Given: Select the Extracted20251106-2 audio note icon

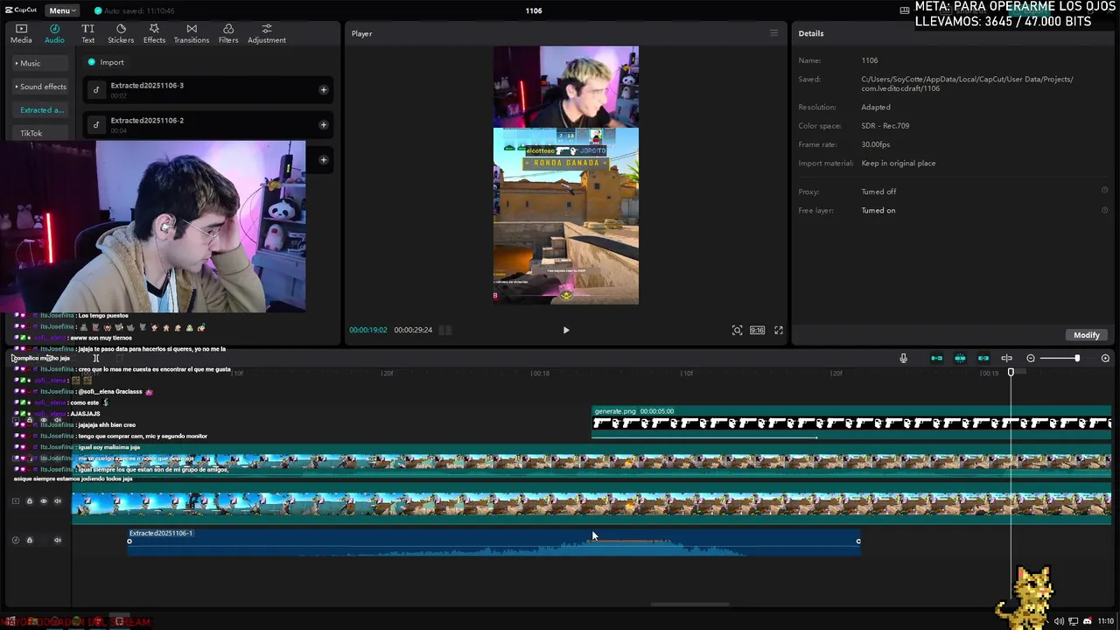Looking at the screenshot, I should [x=96, y=124].
